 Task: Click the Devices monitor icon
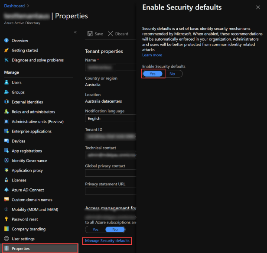7,141
